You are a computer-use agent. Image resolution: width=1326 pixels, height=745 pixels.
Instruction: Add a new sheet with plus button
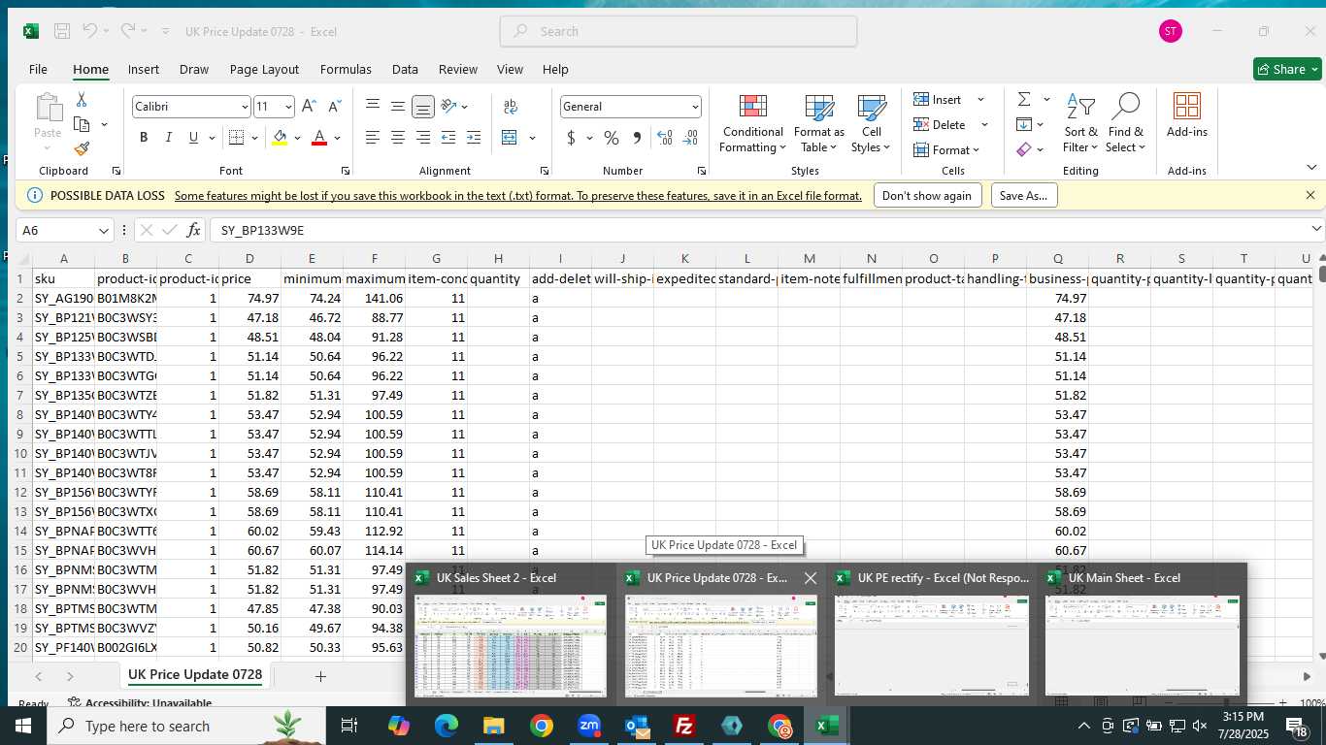[x=320, y=676]
